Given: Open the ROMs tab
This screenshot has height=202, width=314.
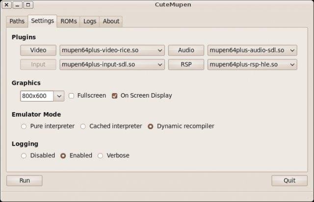Looking at the screenshot, I should pyautogui.click(x=69, y=21).
